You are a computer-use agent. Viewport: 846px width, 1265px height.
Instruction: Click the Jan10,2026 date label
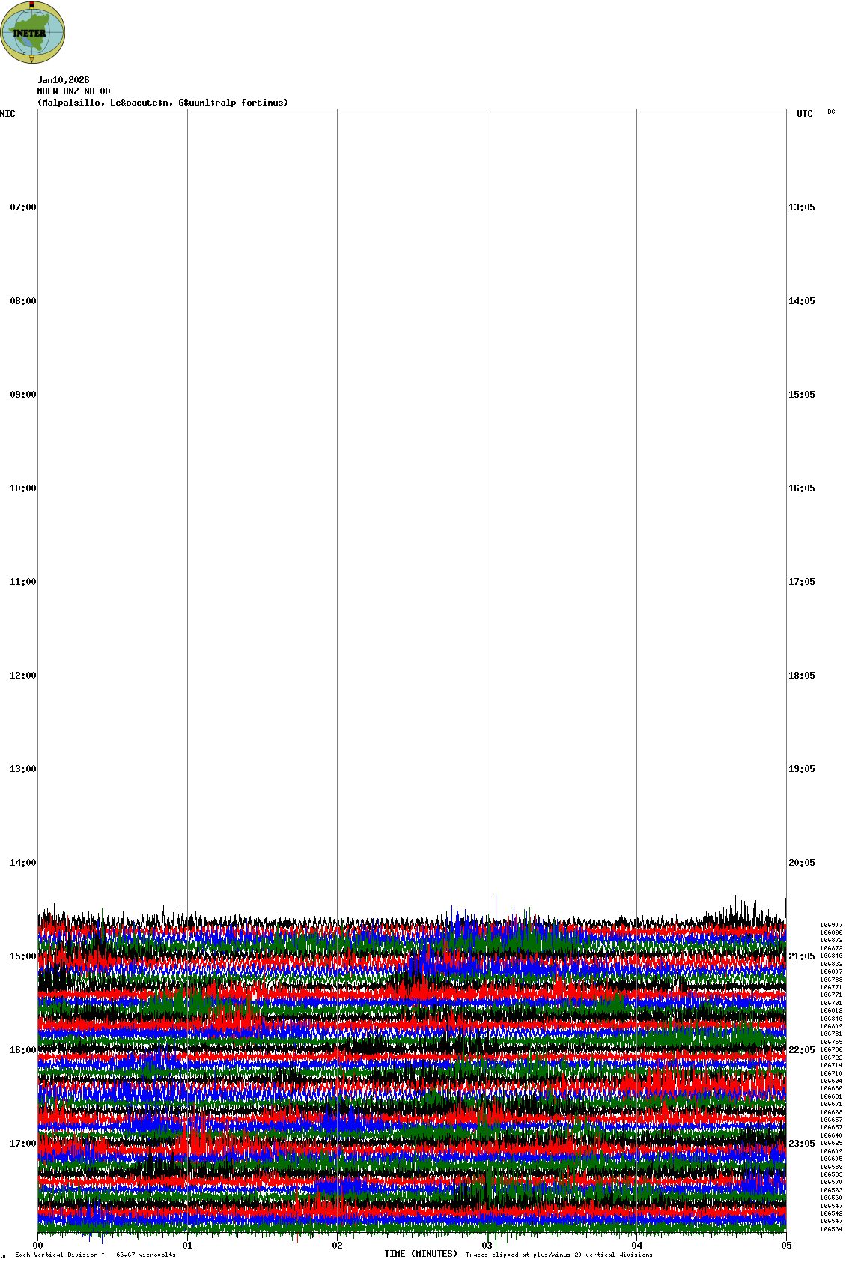coord(63,80)
